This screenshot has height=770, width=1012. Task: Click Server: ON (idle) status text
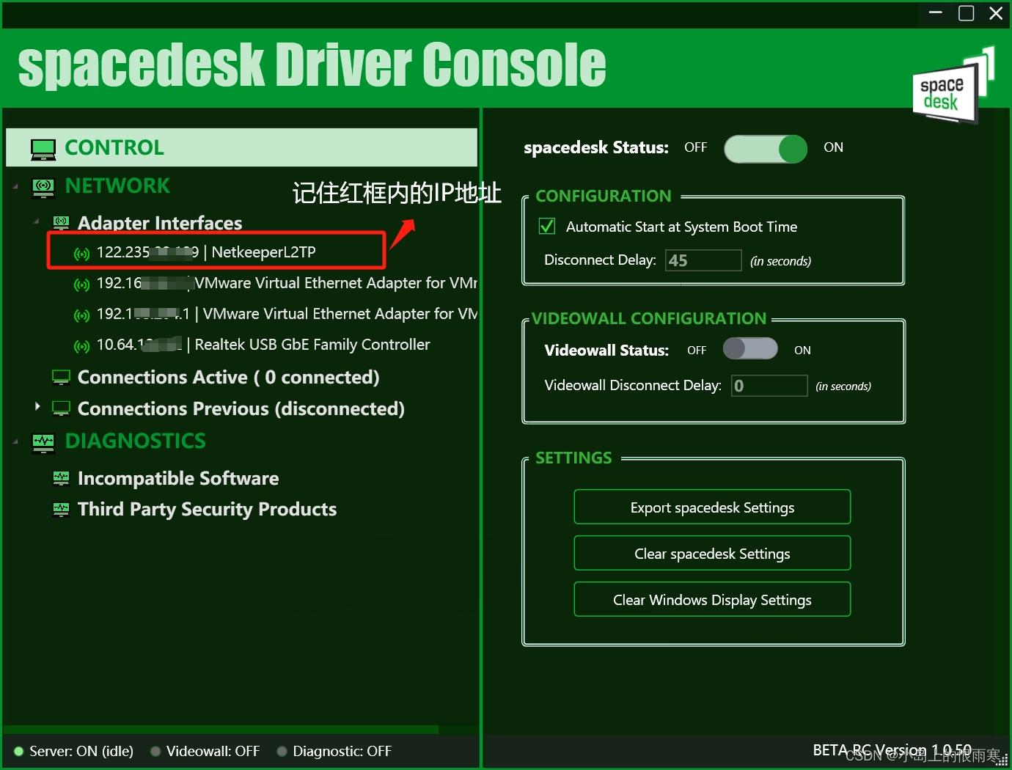(x=81, y=751)
